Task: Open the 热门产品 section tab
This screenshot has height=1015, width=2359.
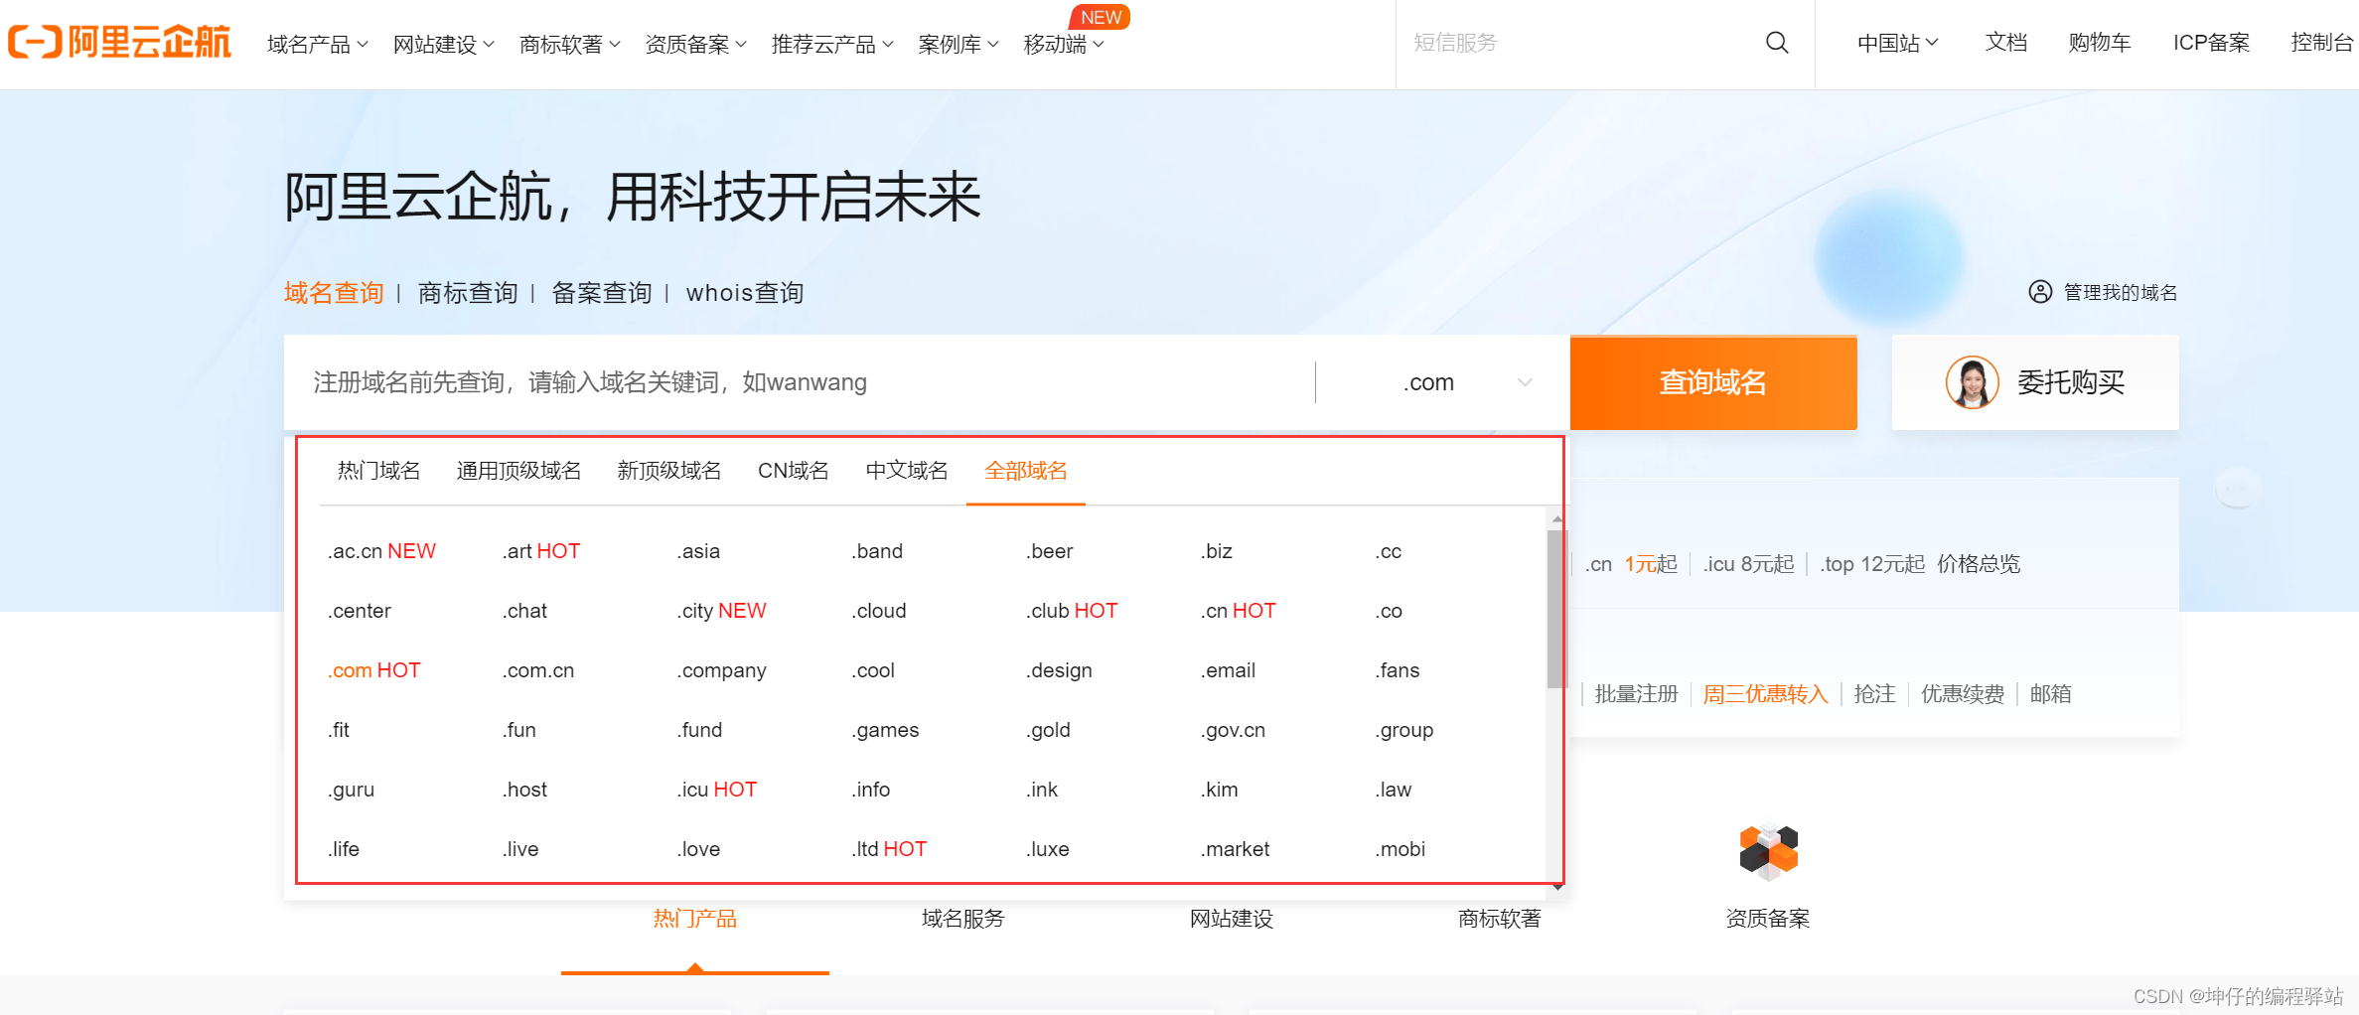Action: click(x=695, y=919)
